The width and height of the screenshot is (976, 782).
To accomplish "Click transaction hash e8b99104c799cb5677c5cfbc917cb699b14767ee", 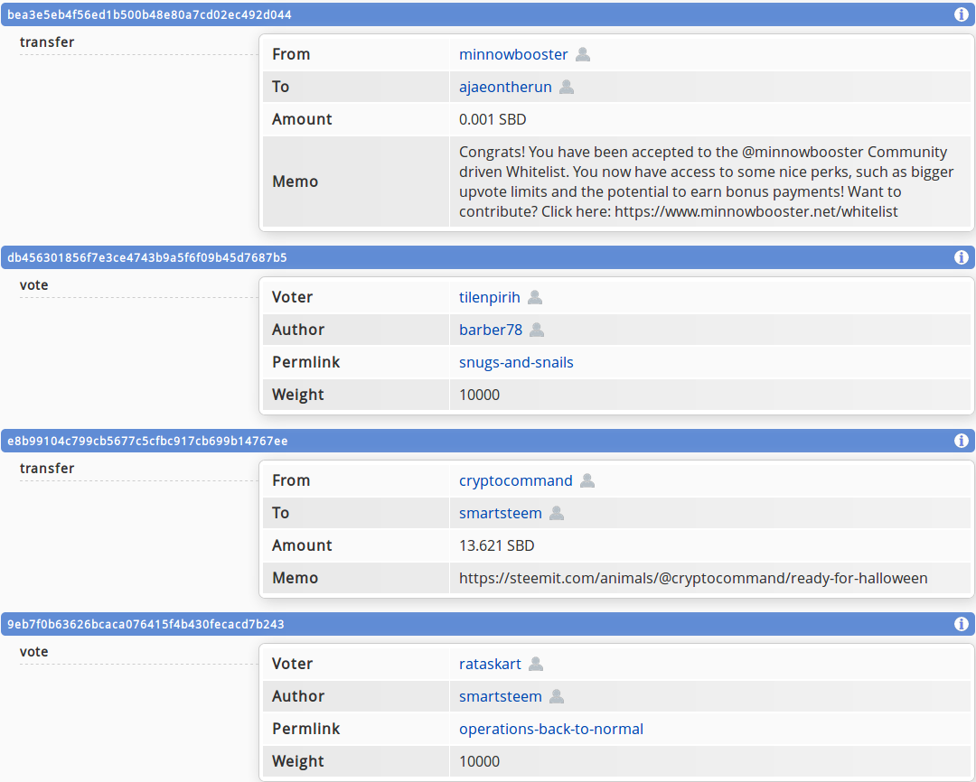I will tap(147, 441).
